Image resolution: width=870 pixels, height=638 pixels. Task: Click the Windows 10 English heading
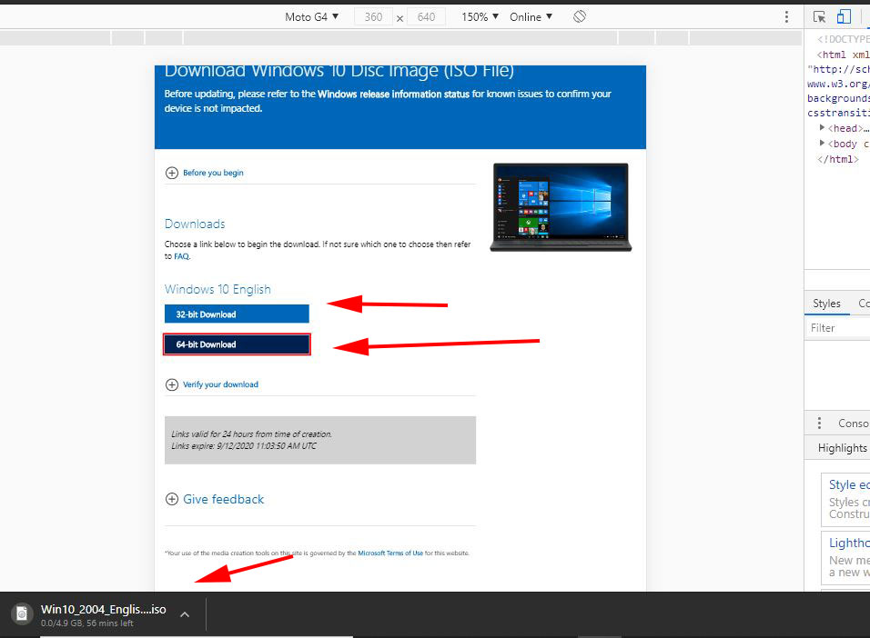[x=217, y=289]
